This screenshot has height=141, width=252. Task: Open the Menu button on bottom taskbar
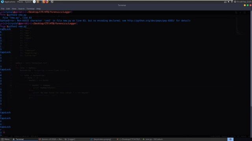6,139
